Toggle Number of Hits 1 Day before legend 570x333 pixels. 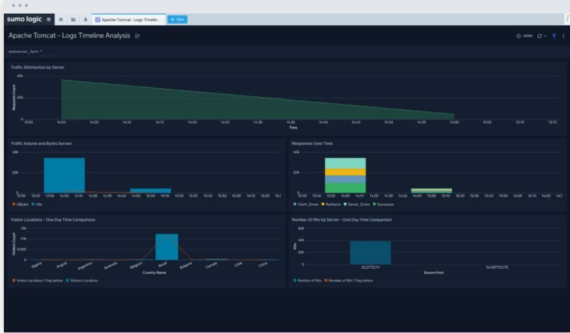click(x=348, y=281)
